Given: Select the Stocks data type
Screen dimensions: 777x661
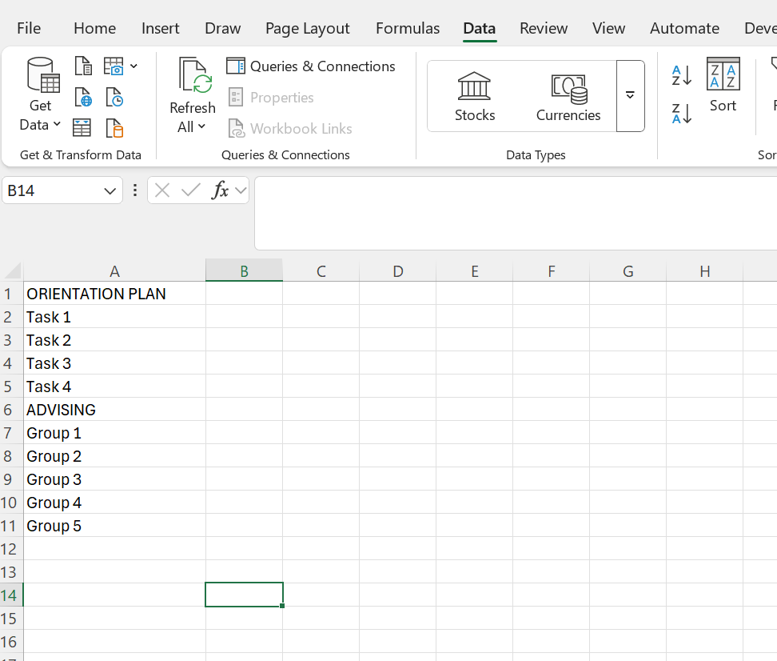Looking at the screenshot, I should pyautogui.click(x=474, y=94).
